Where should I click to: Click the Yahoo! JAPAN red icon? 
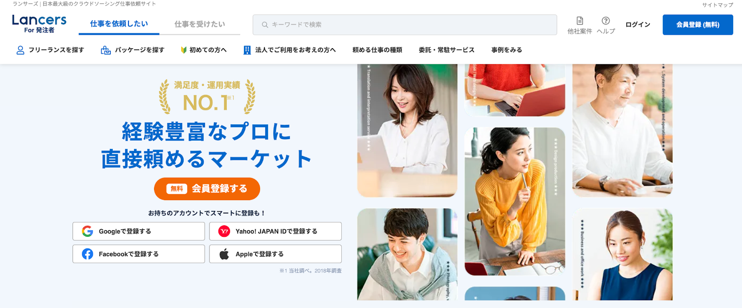tap(224, 231)
